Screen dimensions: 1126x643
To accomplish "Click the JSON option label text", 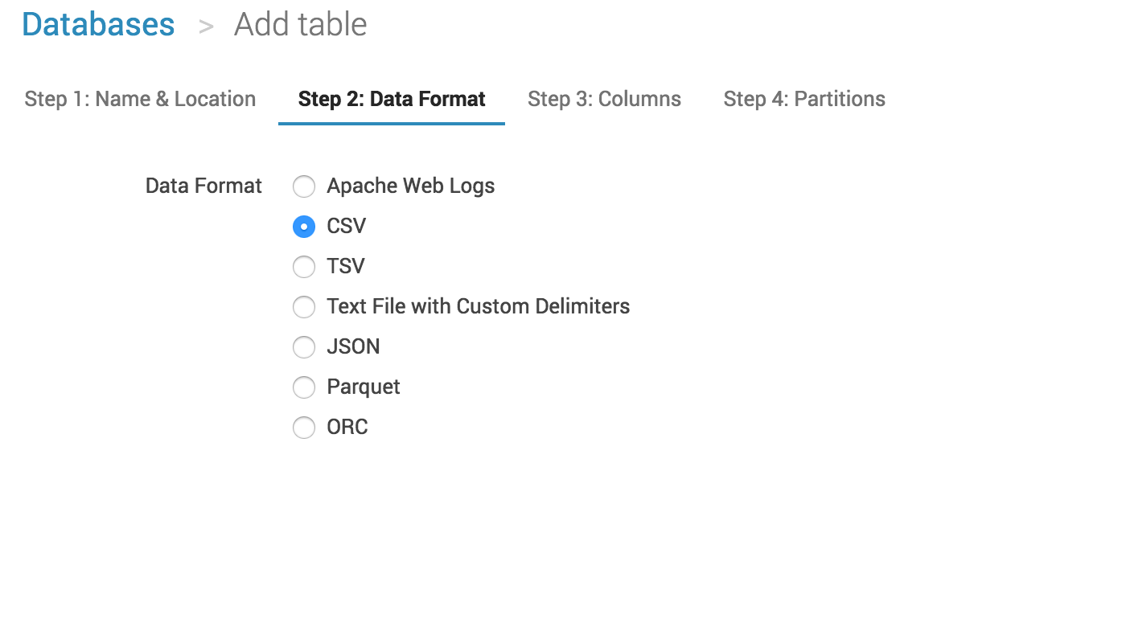I will 353,347.
